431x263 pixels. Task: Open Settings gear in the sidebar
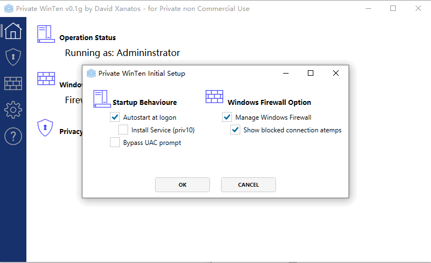click(13, 110)
